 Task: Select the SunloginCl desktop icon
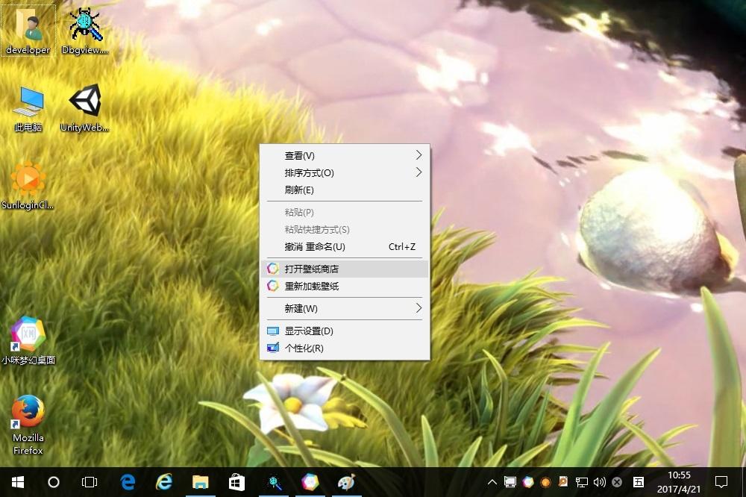click(x=28, y=186)
